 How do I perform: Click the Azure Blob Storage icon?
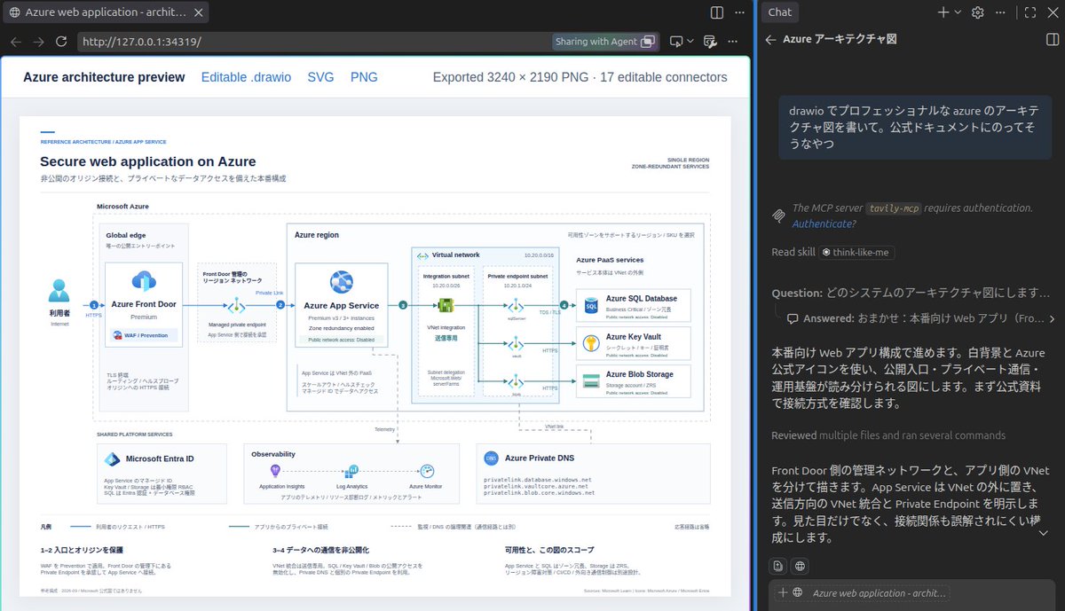(590, 383)
